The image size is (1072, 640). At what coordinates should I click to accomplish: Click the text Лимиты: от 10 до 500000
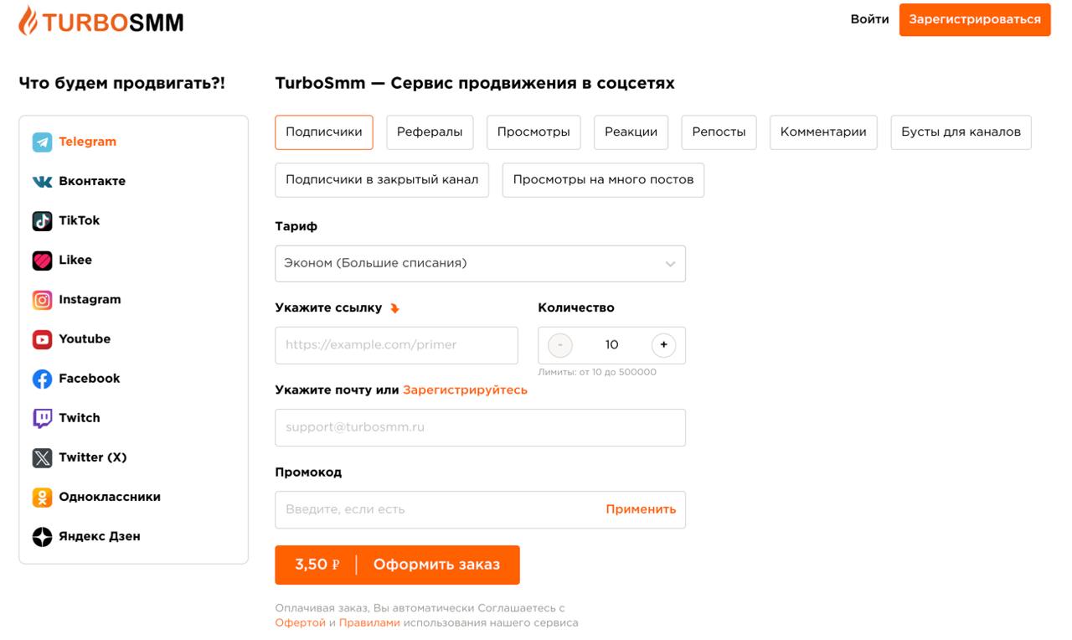pos(597,372)
